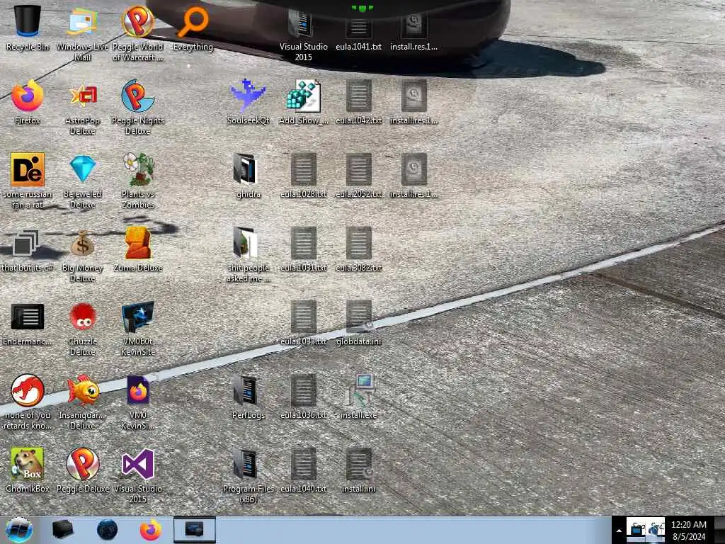725x544 pixels.
Task: Select the Add_Show_... registry file
Action: click(x=303, y=102)
